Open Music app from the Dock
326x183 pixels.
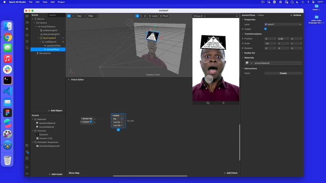pos(7,59)
